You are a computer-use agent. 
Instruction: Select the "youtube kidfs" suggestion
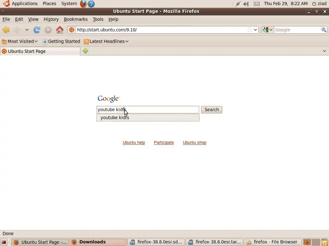pyautogui.click(x=148, y=118)
